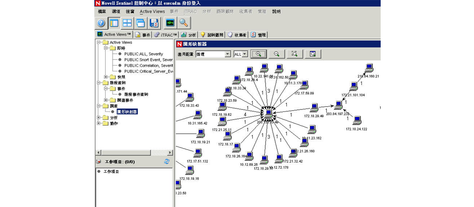Select node 172.21.101.104 computer icon

[x=354, y=86]
